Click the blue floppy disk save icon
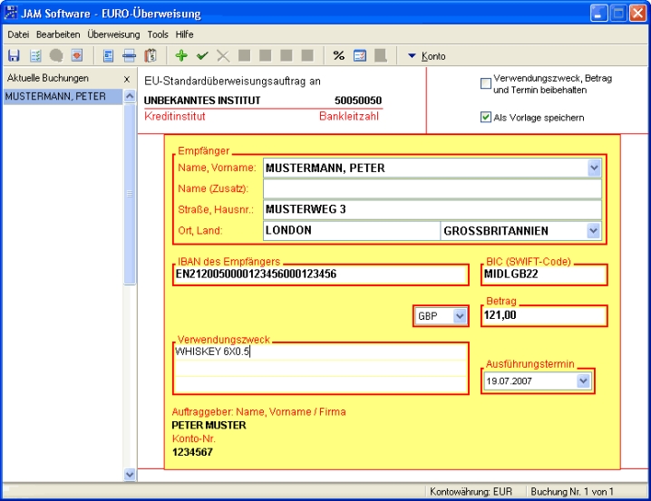 [x=14, y=56]
